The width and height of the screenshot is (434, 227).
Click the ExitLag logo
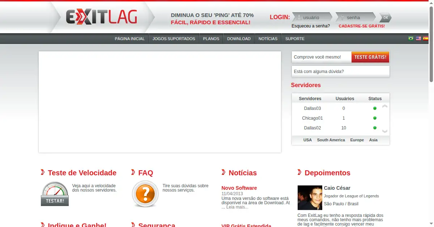[x=101, y=17]
